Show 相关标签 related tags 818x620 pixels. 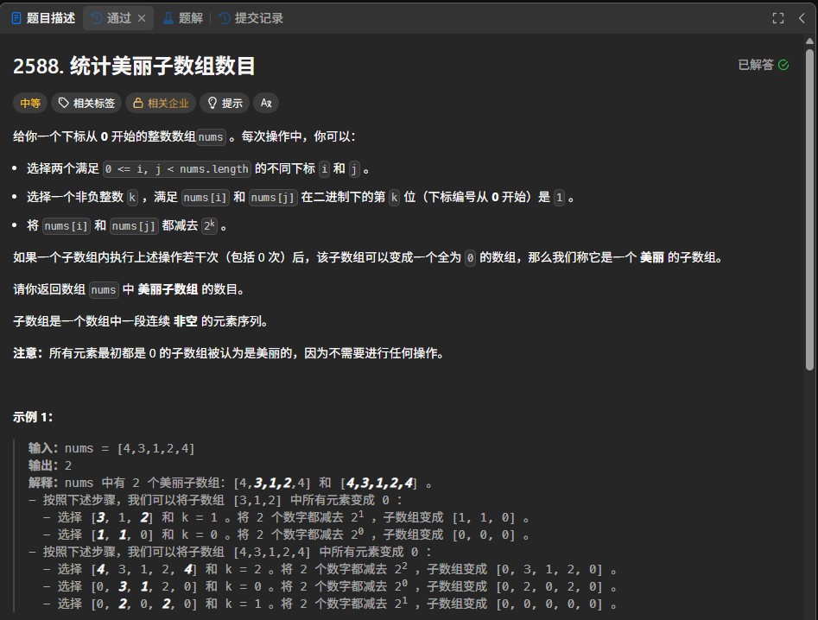[86, 104]
